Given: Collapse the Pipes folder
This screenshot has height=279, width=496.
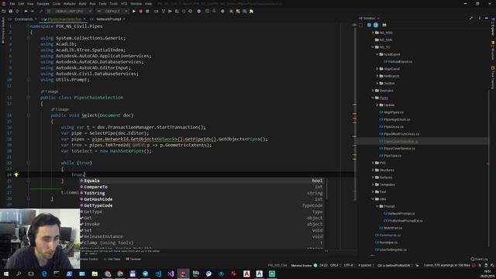Looking at the screenshot, I should (x=373, y=98).
